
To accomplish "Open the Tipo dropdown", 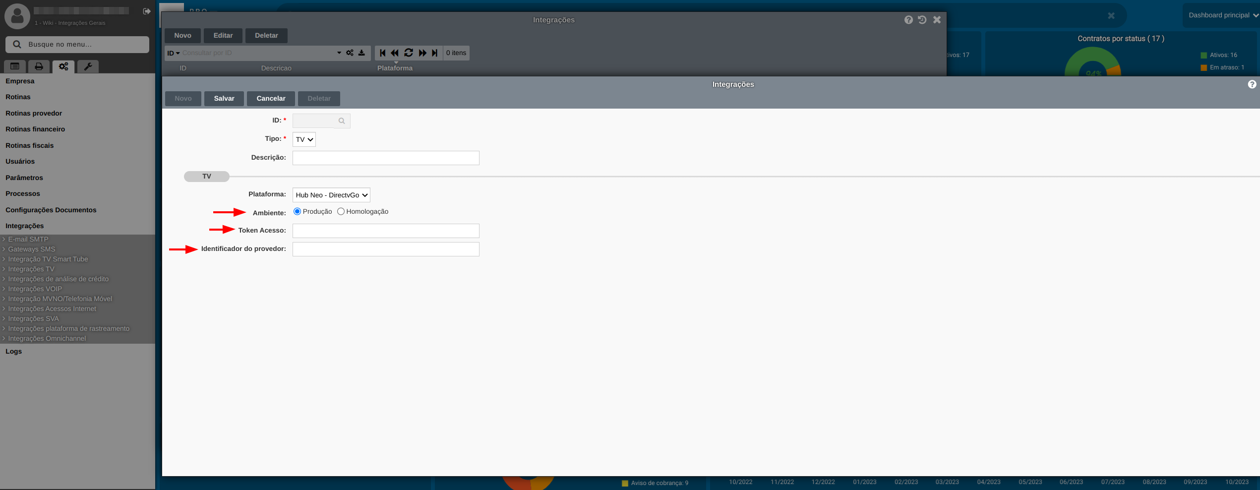I will click(304, 139).
